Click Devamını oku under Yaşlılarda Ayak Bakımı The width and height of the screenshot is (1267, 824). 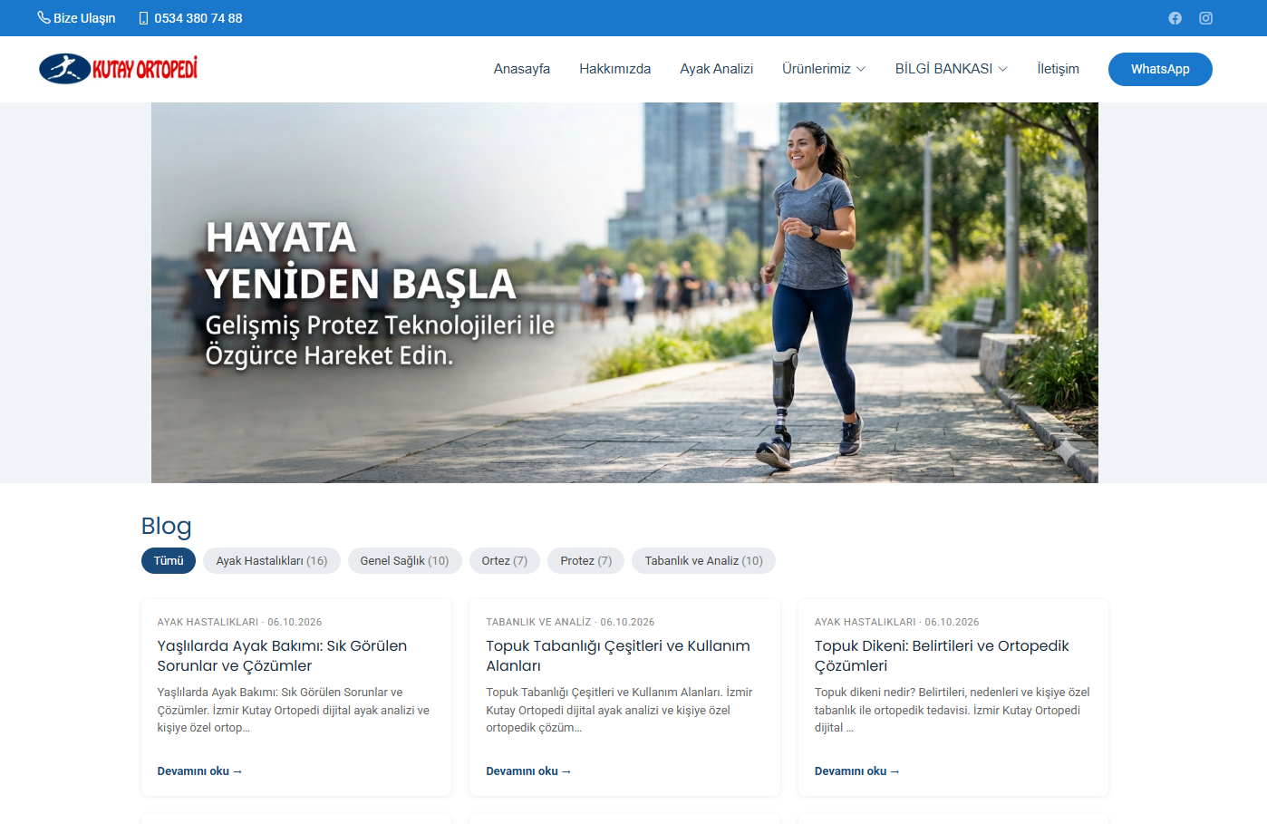[199, 771]
